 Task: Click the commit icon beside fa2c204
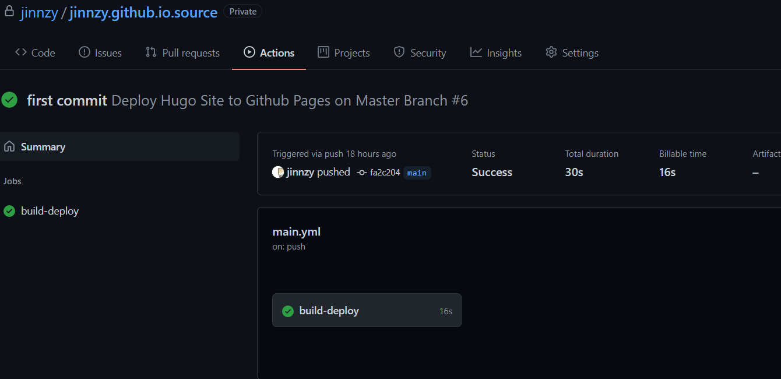pos(362,173)
